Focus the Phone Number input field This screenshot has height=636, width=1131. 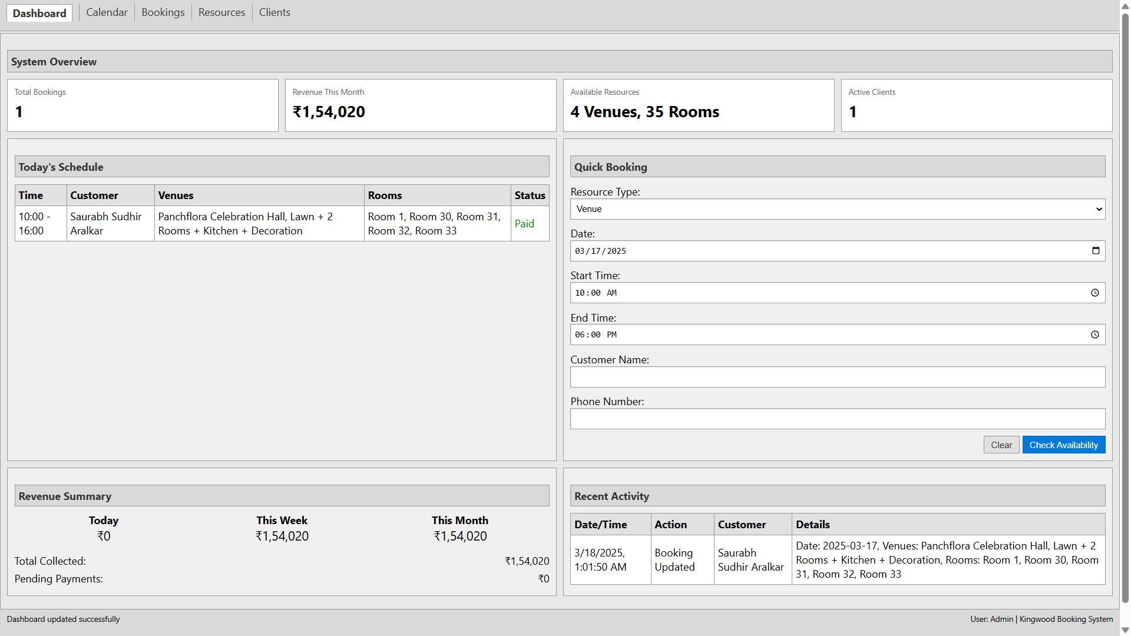coord(838,419)
